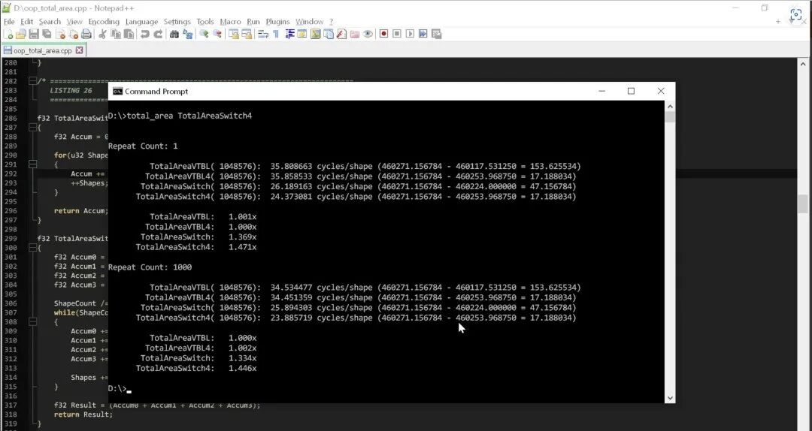The image size is (812, 431).
Task: Close the oop_total_area.cpp tab
Action: click(79, 50)
